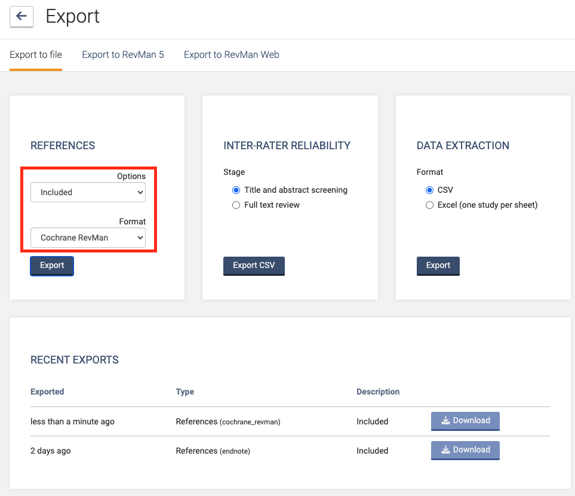This screenshot has height=496, width=575.
Task: Choose Excel one study per sheet
Action: pos(429,205)
